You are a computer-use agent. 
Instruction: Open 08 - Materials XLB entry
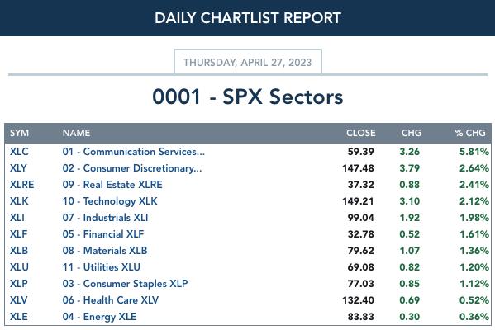tap(105, 251)
